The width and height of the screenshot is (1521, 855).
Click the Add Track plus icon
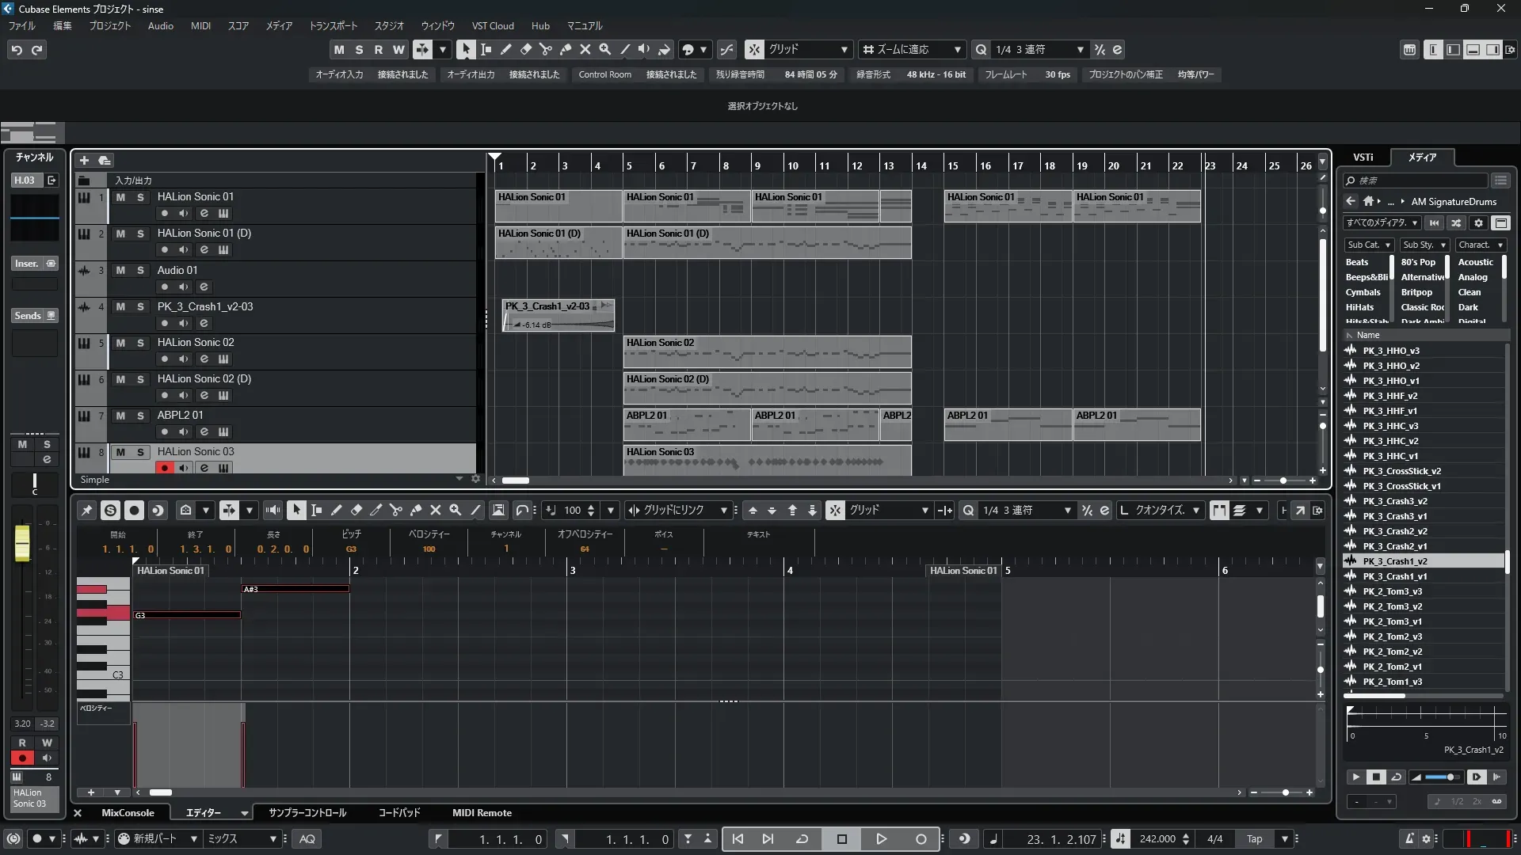(84, 160)
